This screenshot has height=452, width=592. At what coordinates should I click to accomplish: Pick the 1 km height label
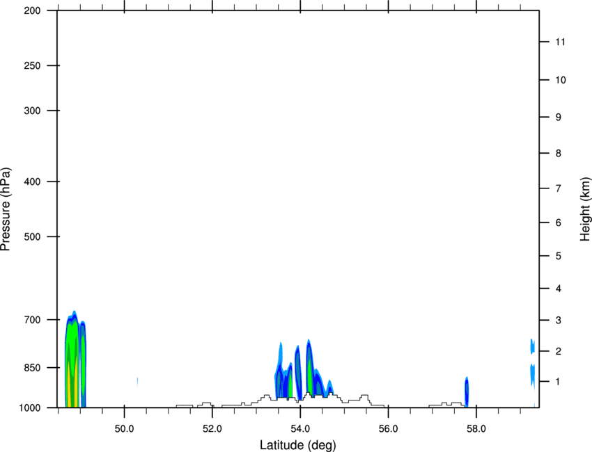tap(559, 382)
